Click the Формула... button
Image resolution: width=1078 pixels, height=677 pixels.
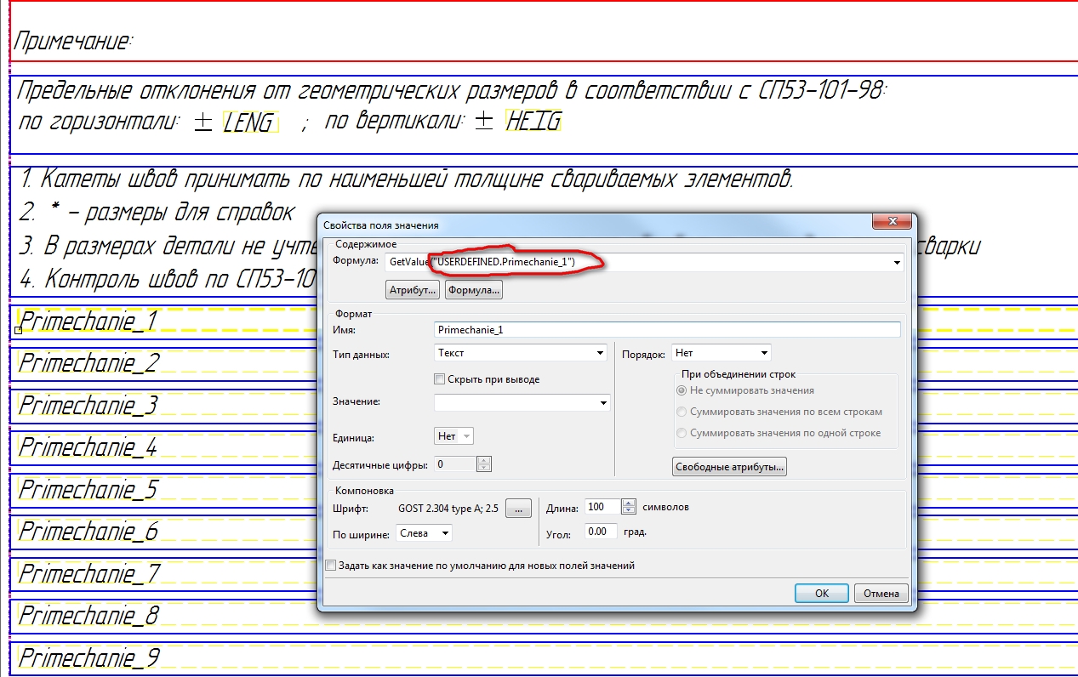click(474, 290)
